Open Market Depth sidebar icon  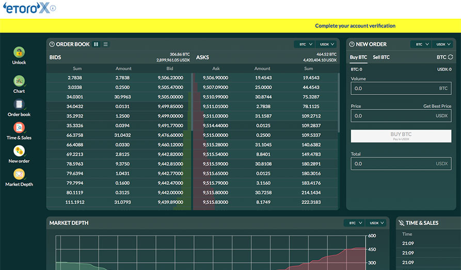19,174
